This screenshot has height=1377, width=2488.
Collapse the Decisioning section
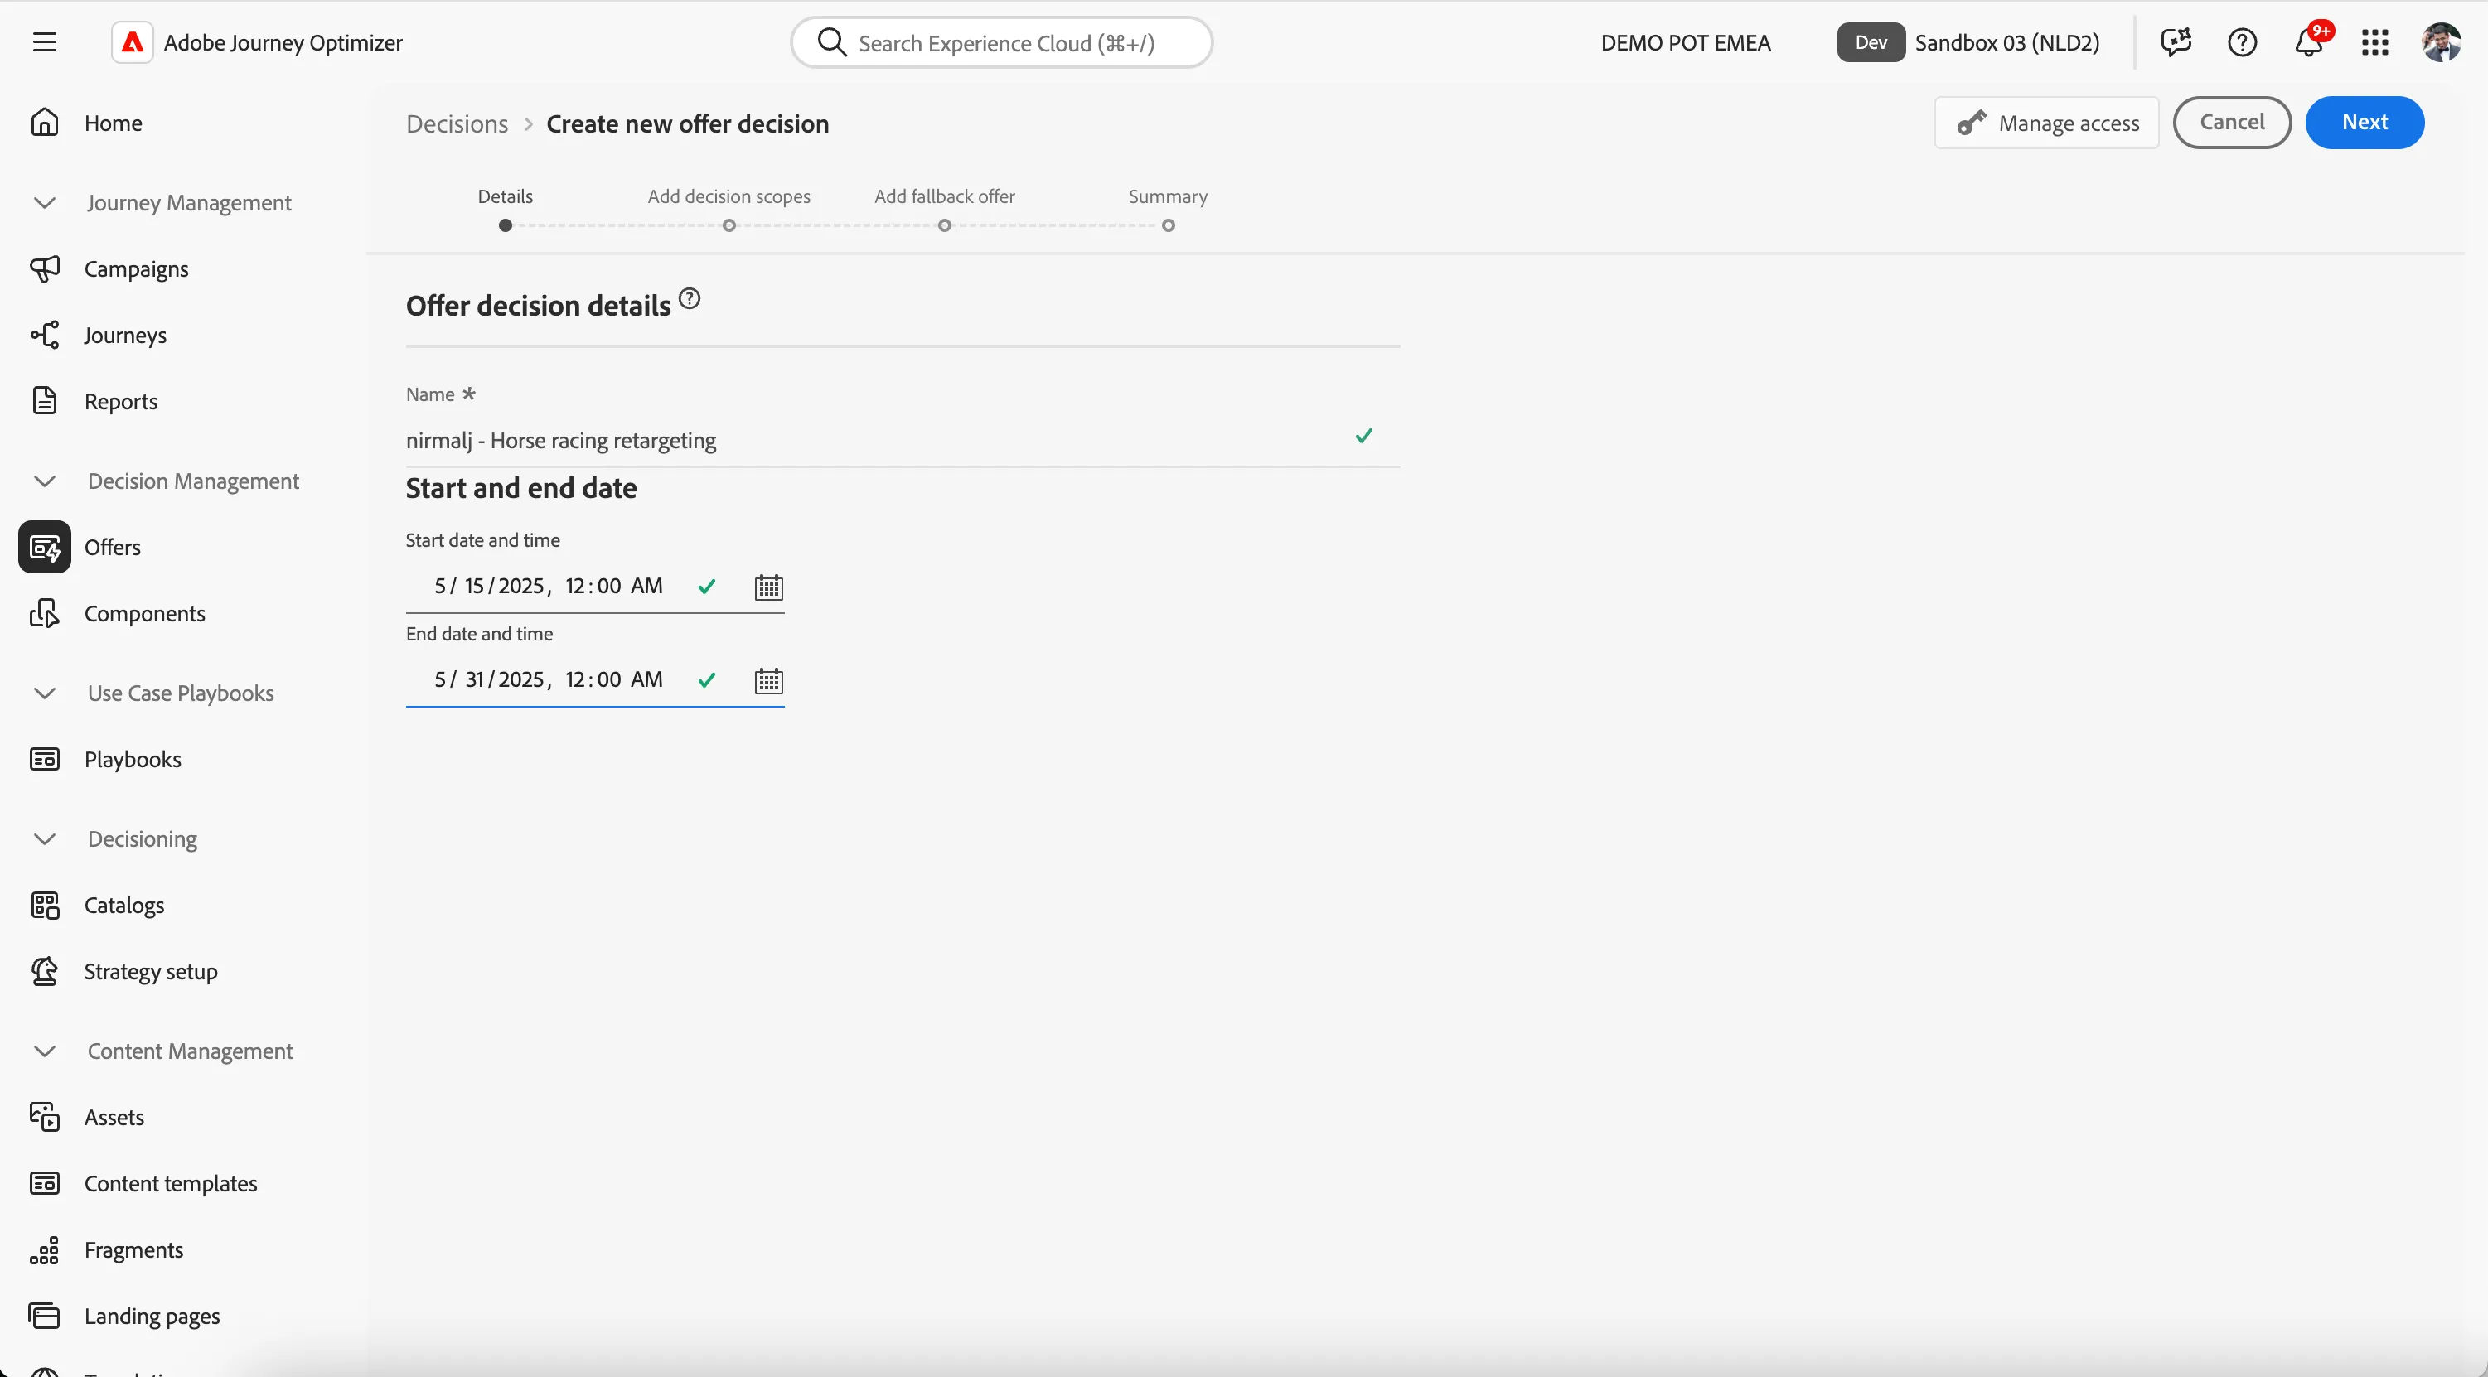click(x=45, y=839)
